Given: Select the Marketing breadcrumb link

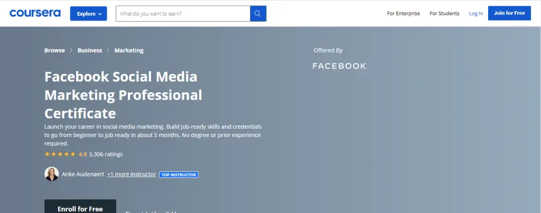Looking at the screenshot, I should 129,51.
